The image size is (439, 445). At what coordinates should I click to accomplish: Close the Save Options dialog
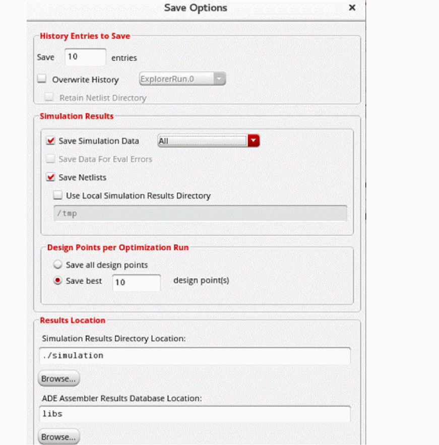pyautogui.click(x=352, y=8)
